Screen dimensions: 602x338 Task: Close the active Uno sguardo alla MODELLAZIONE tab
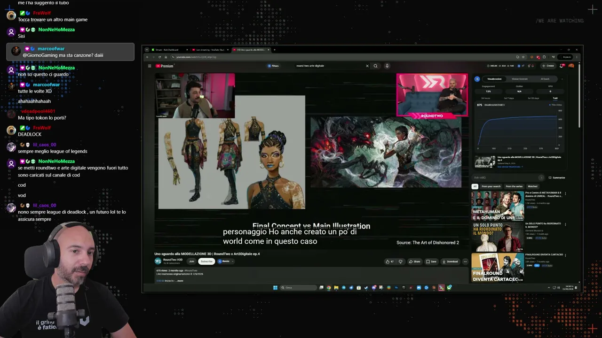[x=269, y=50]
